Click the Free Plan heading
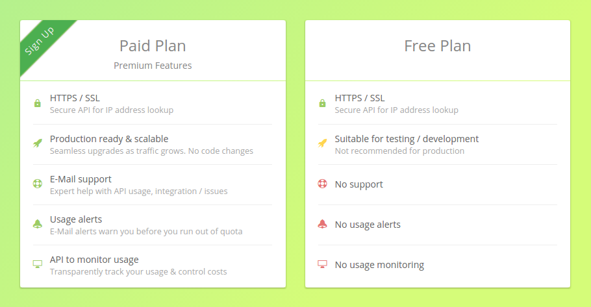 (x=437, y=46)
